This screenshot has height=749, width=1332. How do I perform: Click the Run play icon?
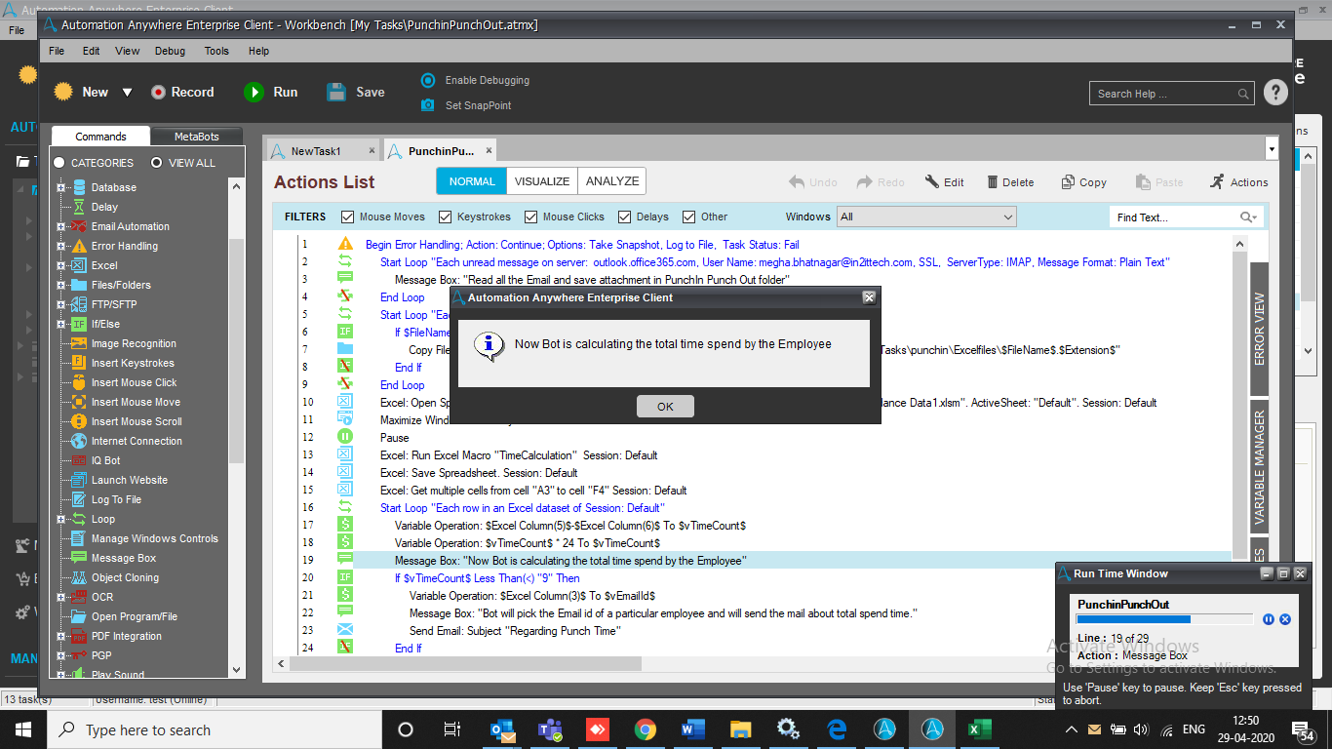[254, 92]
